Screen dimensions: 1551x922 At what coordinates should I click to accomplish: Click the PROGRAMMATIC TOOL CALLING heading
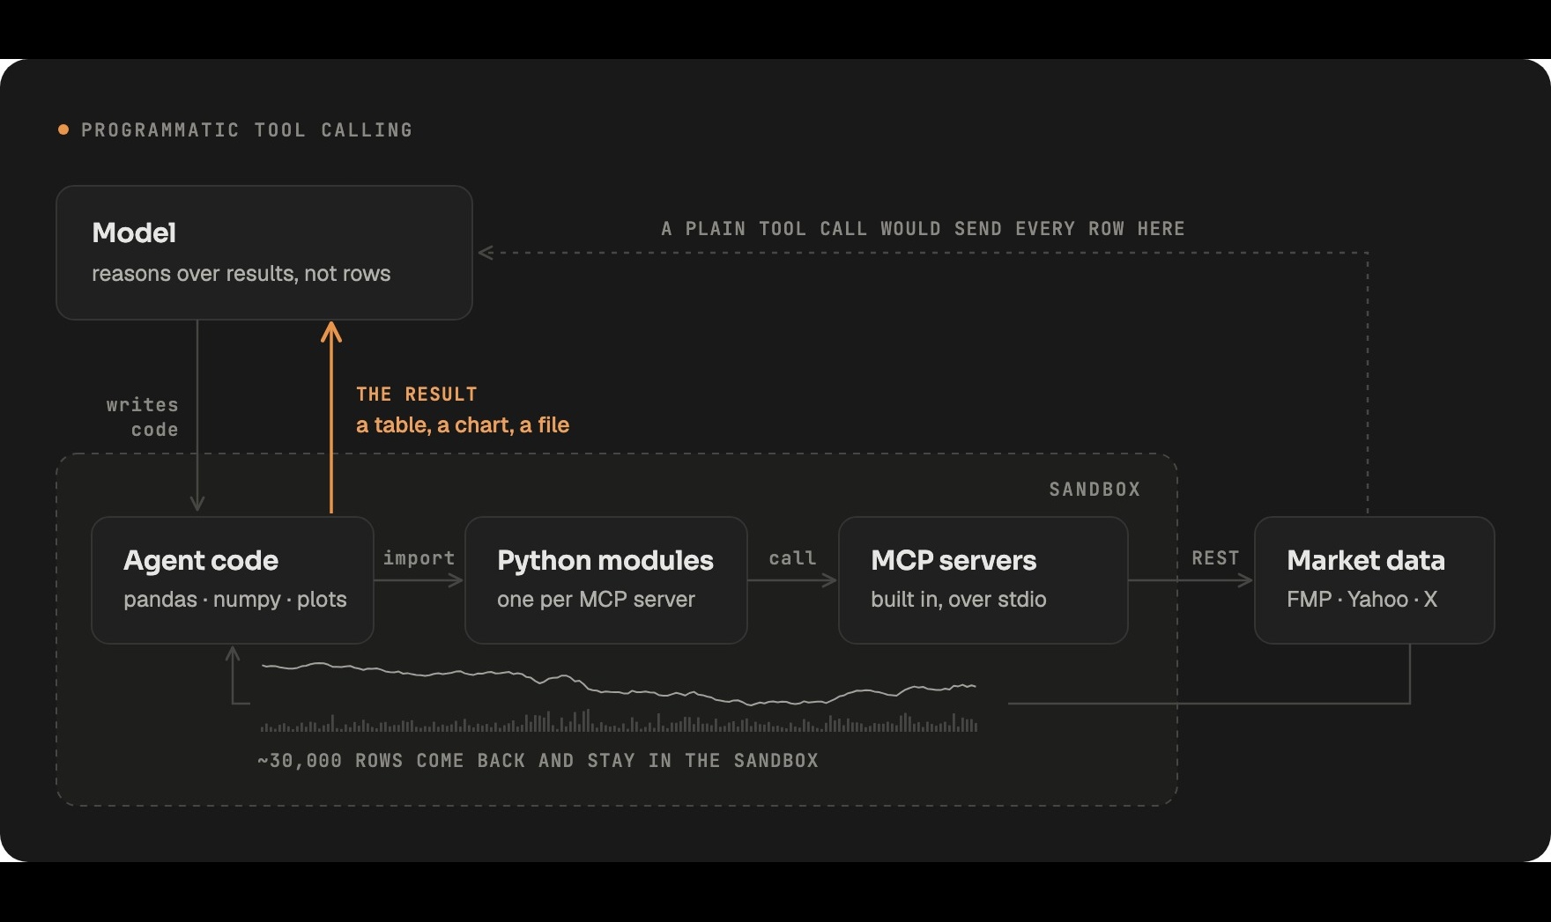(x=247, y=130)
